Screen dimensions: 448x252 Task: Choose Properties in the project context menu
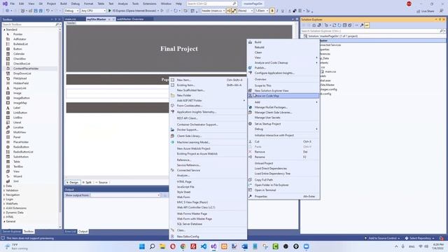pyautogui.click(x=283, y=197)
